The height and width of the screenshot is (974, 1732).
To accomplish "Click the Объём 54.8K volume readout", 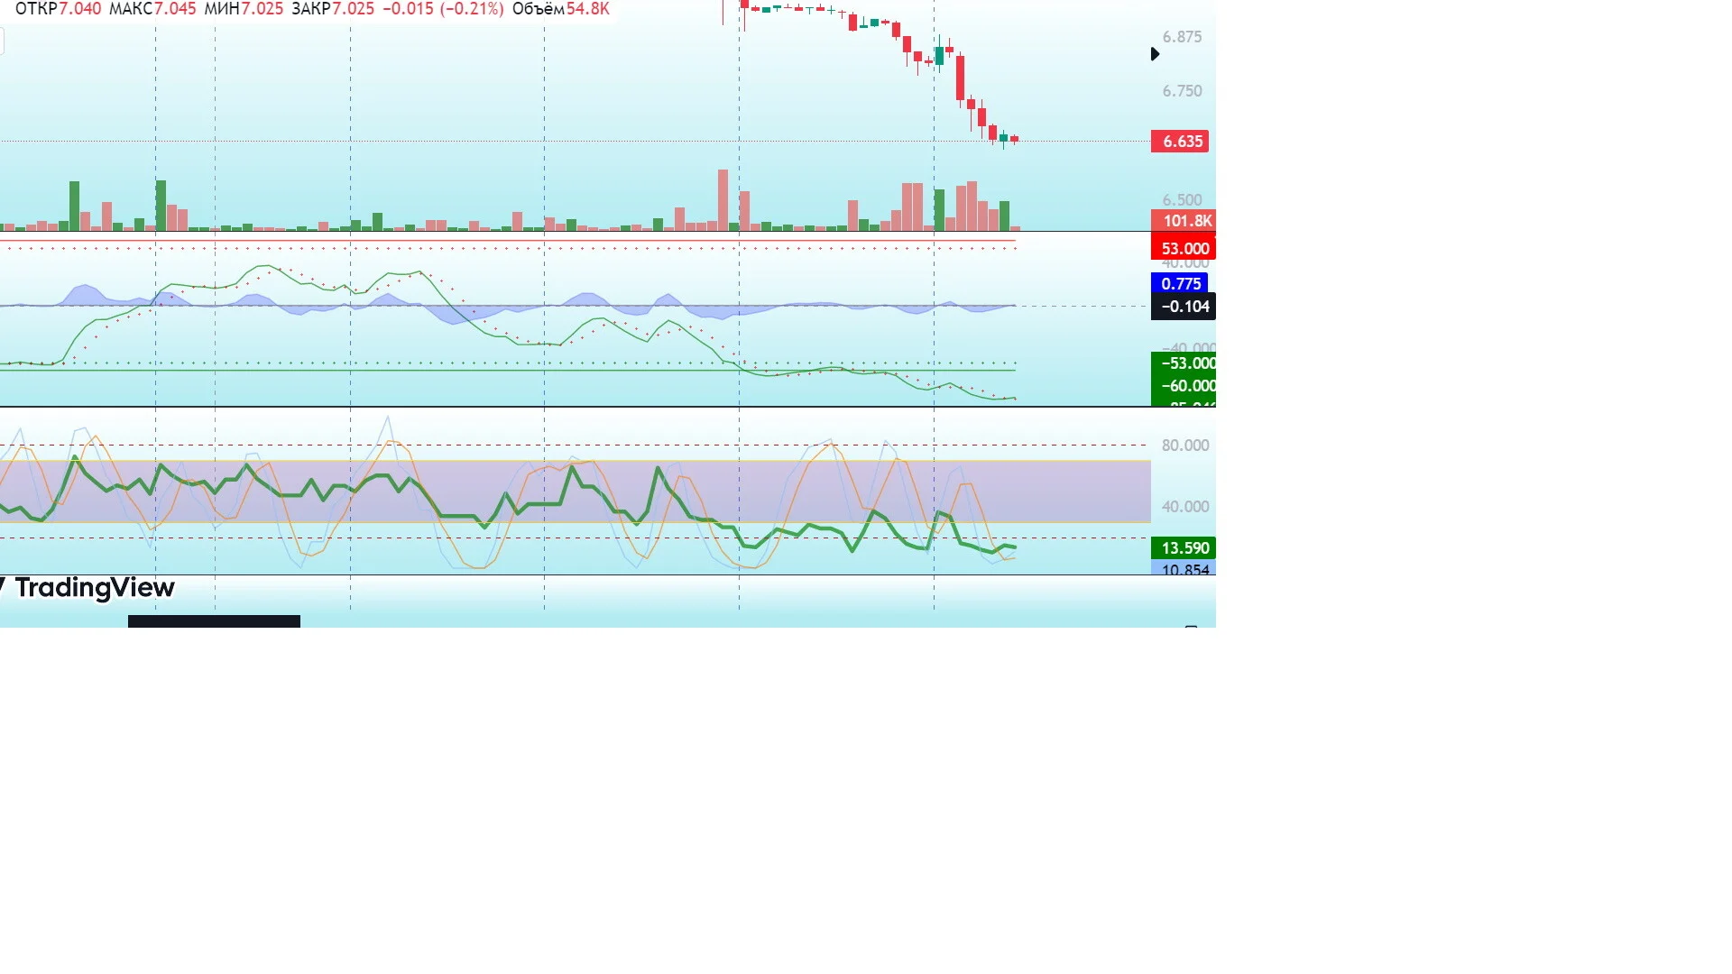I will [x=560, y=9].
